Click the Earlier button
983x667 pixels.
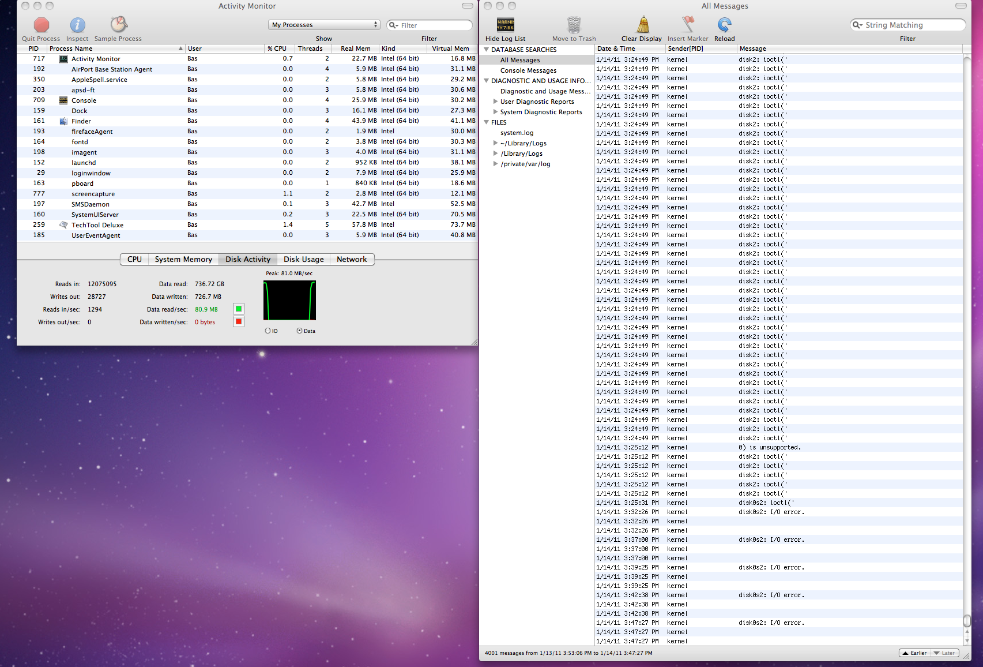914,653
